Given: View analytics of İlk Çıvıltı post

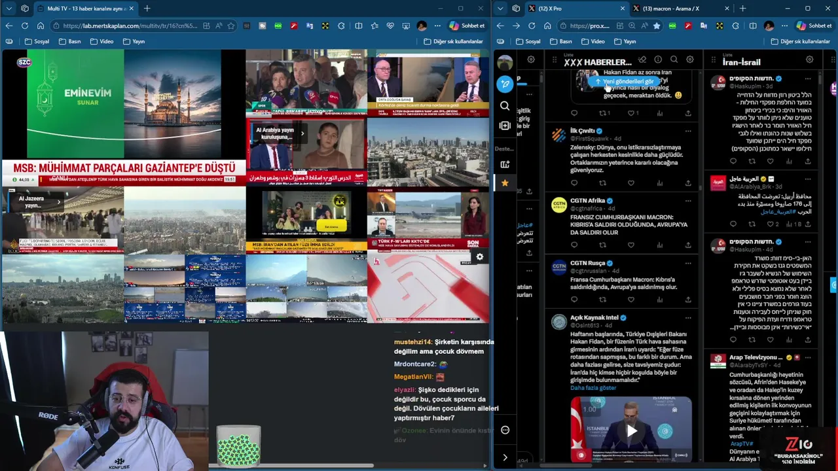Looking at the screenshot, I should tap(659, 183).
